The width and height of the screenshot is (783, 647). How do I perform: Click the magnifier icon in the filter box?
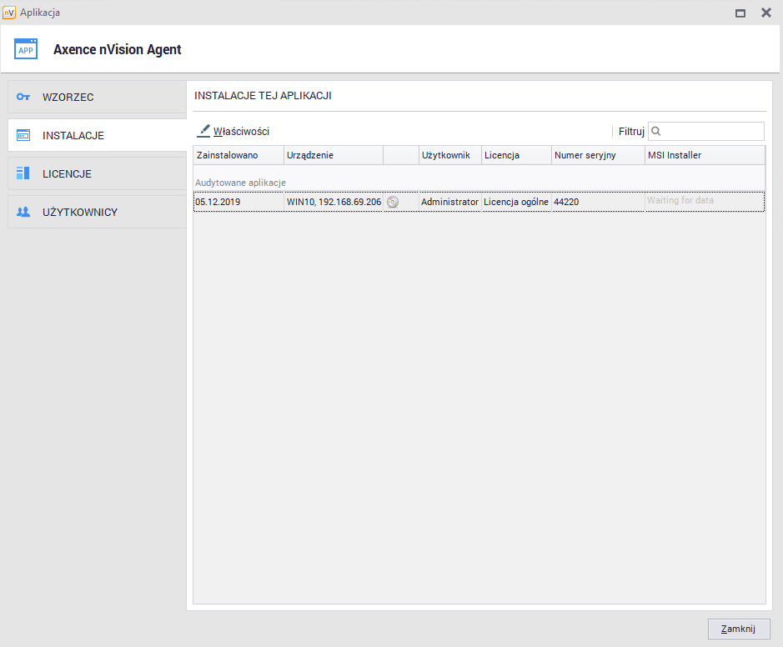point(656,131)
